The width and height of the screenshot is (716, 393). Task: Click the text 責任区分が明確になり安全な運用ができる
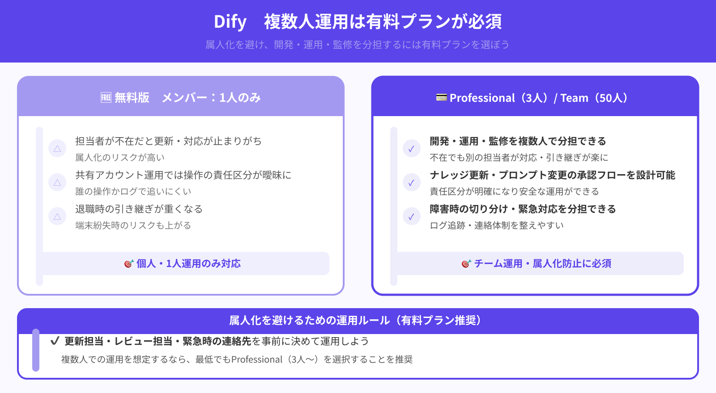pos(515,192)
